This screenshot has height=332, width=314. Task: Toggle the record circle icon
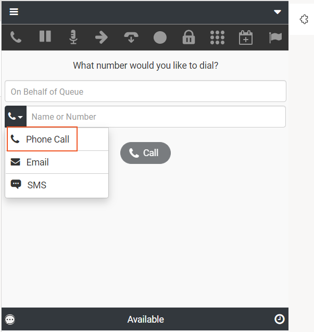pos(160,37)
